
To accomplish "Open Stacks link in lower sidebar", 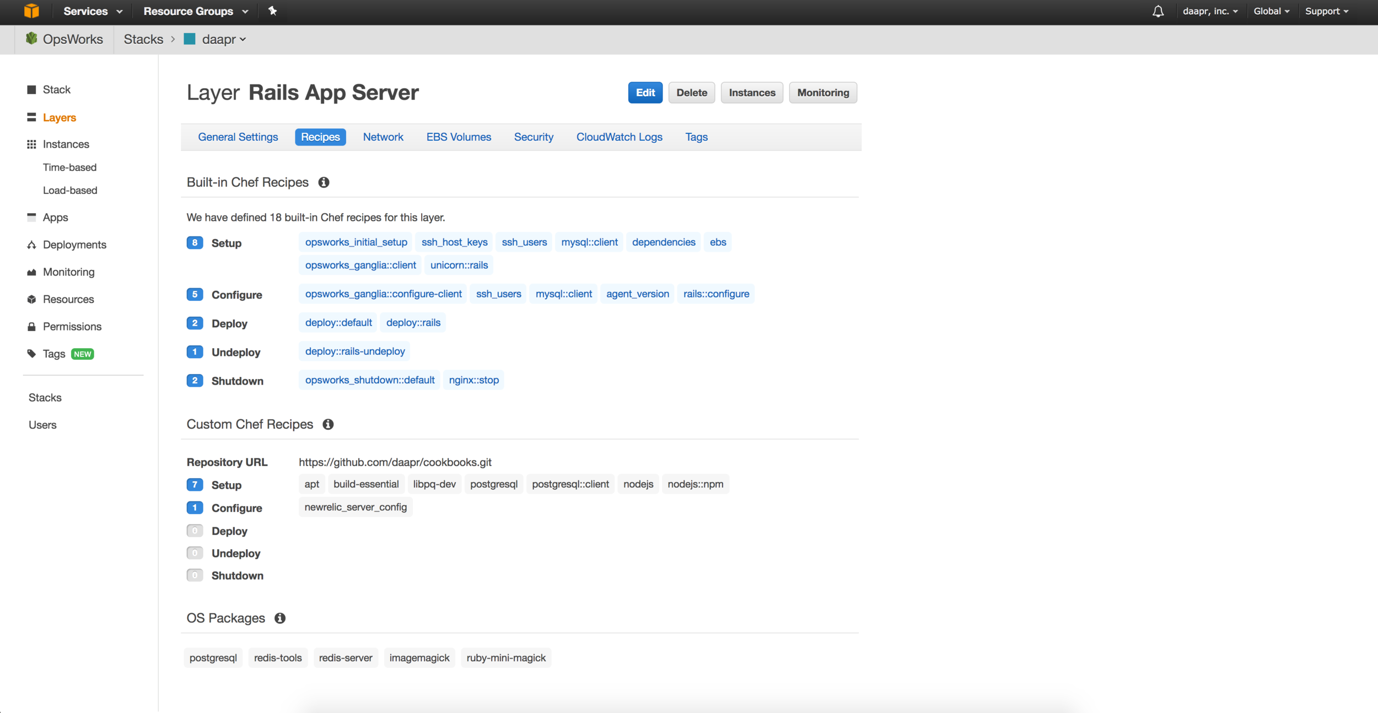I will [45, 398].
